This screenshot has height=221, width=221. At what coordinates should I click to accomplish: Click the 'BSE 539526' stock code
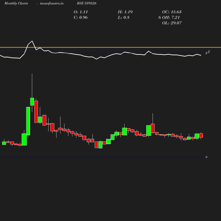click(87, 3)
